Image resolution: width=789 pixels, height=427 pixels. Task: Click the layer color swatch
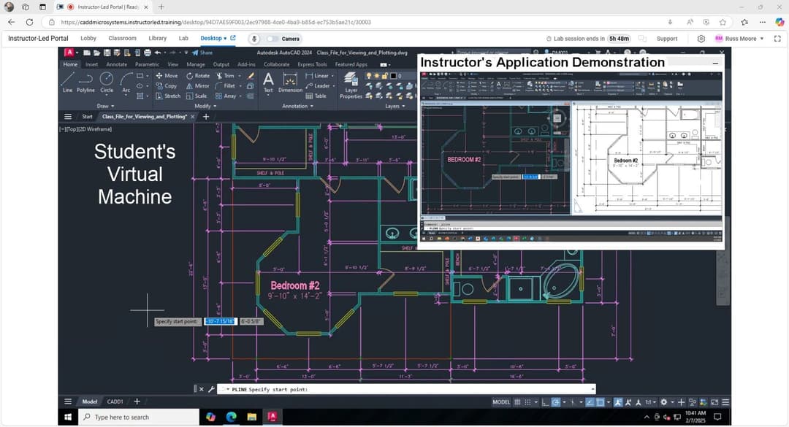pyautogui.click(x=392, y=76)
